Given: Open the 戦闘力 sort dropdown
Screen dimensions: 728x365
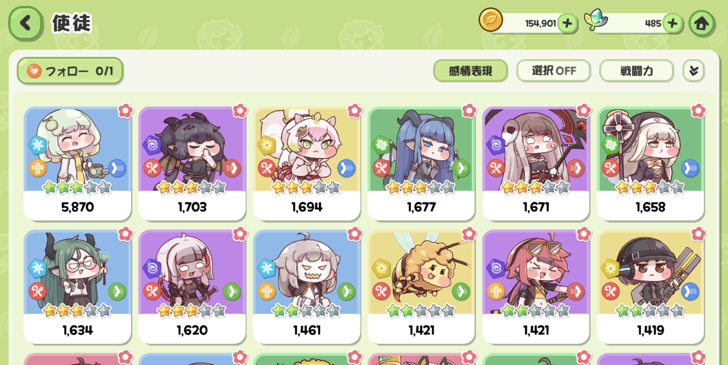Looking at the screenshot, I should (636, 71).
